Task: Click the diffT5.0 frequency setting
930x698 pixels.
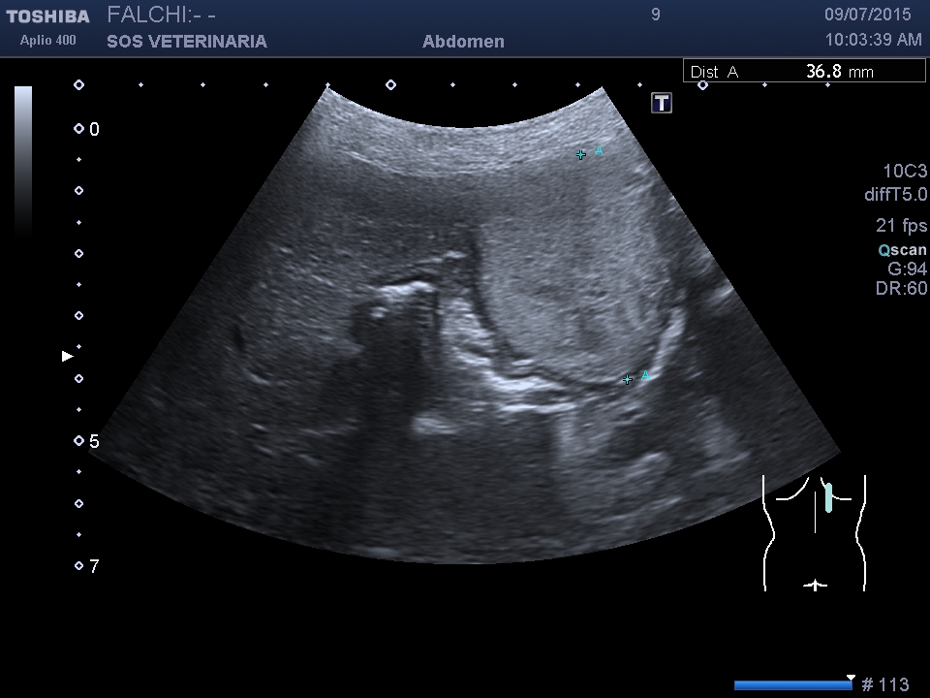Action: point(895,195)
